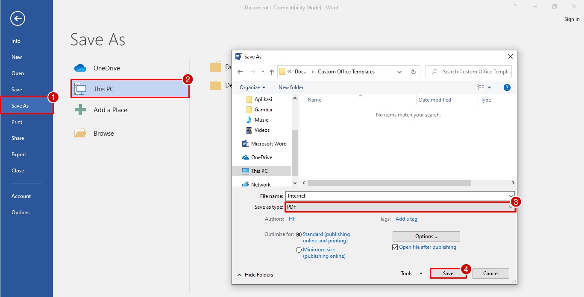The image size is (584, 297).
Task: Select Minimum size (publishing online) optimization
Action: [x=298, y=249]
